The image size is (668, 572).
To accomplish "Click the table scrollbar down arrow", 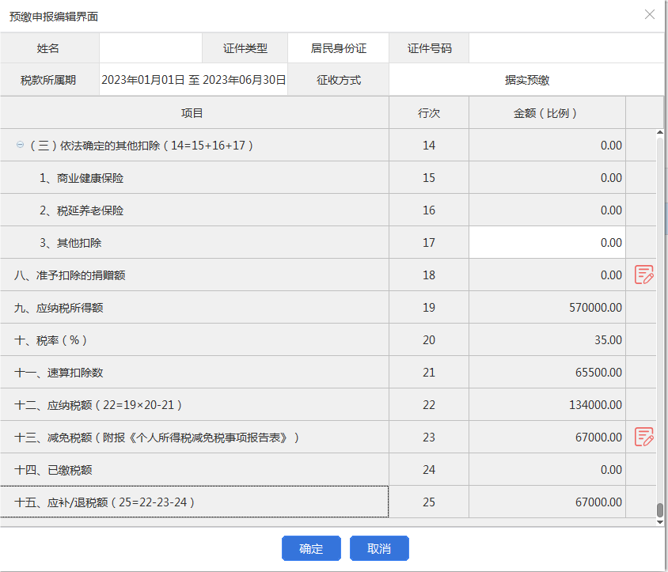I will (660, 521).
